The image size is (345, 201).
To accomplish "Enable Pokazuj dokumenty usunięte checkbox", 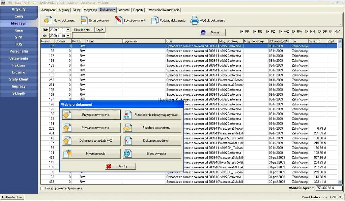I will (x=42, y=188).
